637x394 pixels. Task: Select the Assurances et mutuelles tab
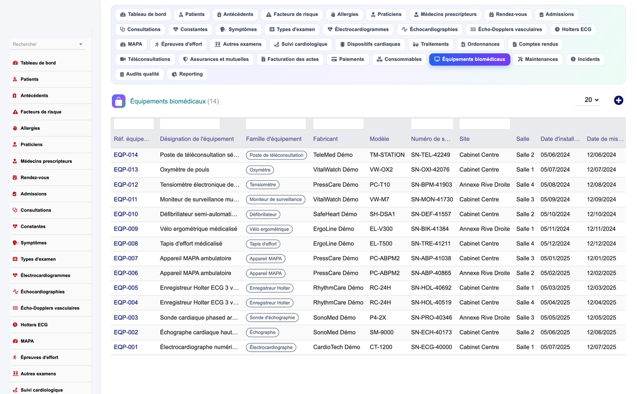tap(216, 59)
